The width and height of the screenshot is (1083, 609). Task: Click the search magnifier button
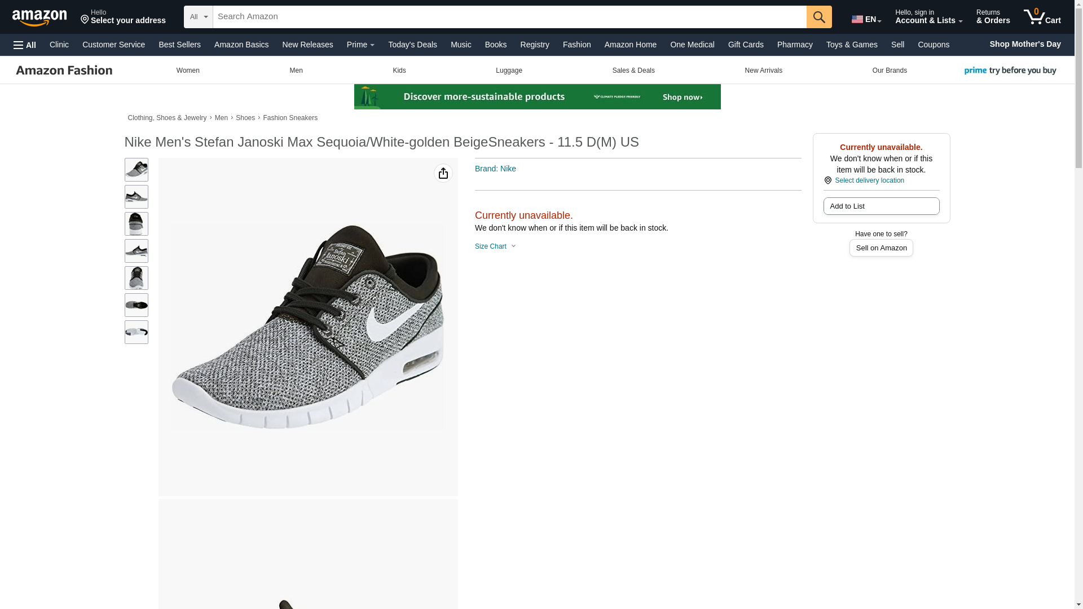point(818,17)
